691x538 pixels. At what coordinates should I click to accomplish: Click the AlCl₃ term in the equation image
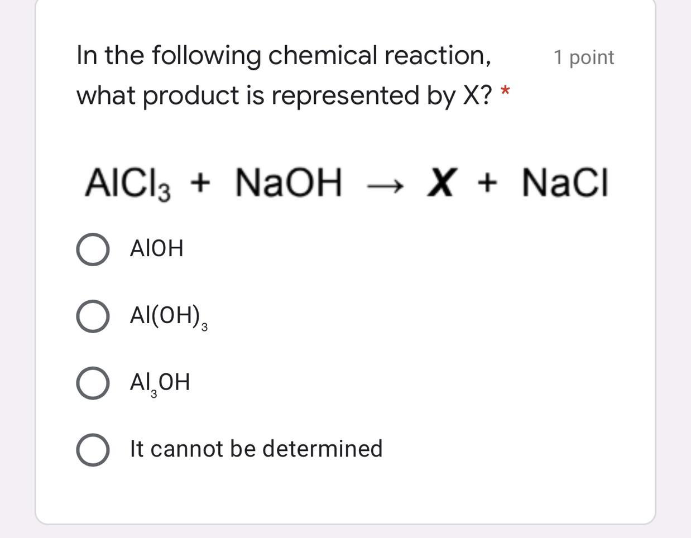[128, 183]
